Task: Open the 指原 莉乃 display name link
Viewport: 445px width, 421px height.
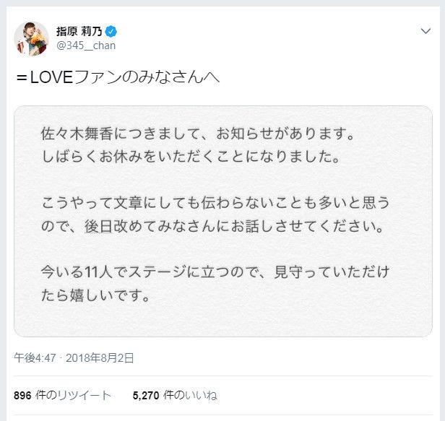Action: 79,32
